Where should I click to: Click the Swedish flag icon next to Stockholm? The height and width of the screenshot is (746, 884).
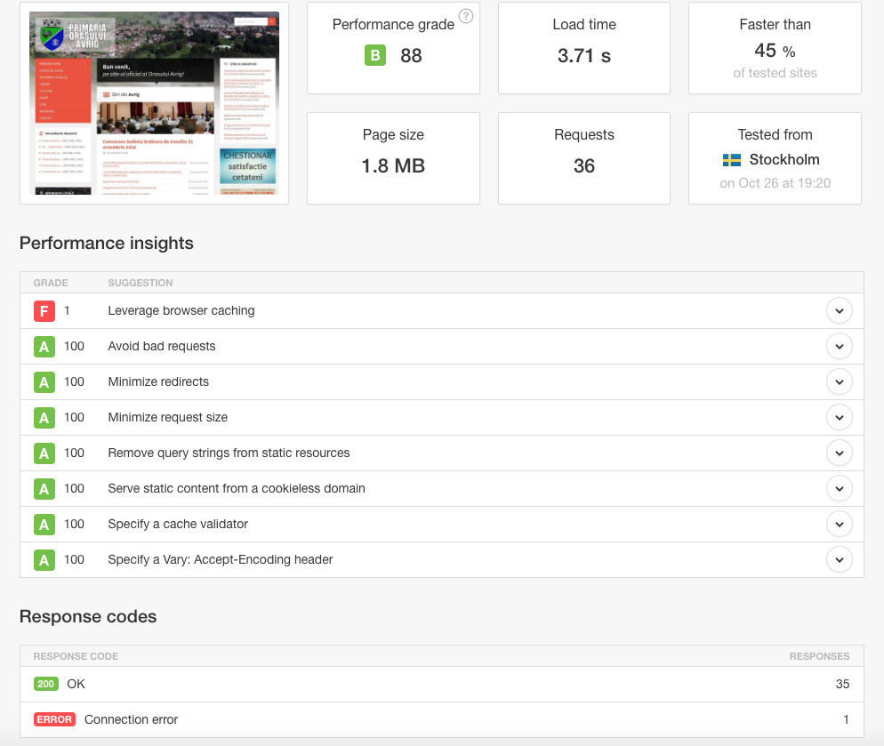[x=732, y=160]
